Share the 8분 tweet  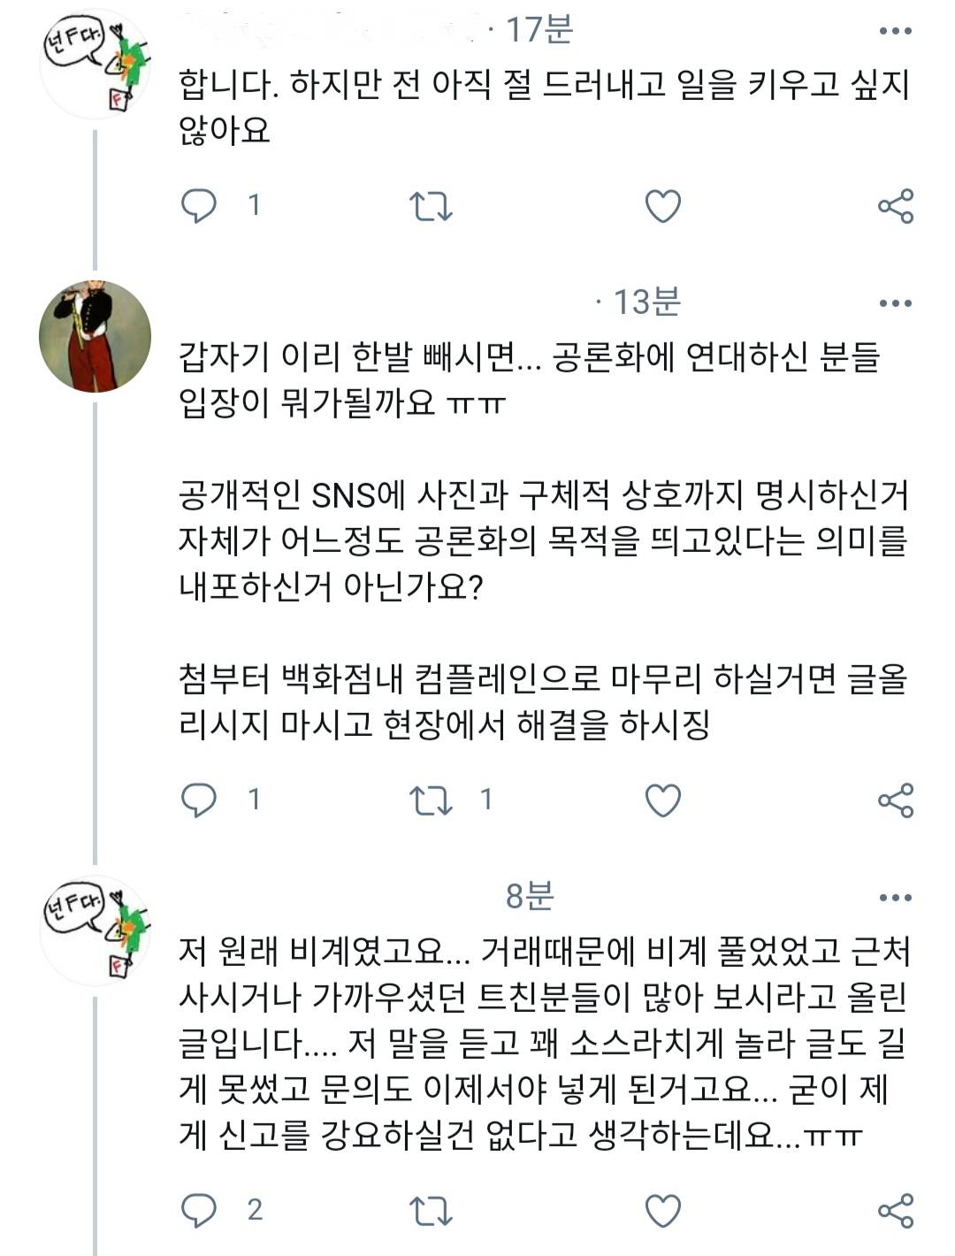(895, 1211)
